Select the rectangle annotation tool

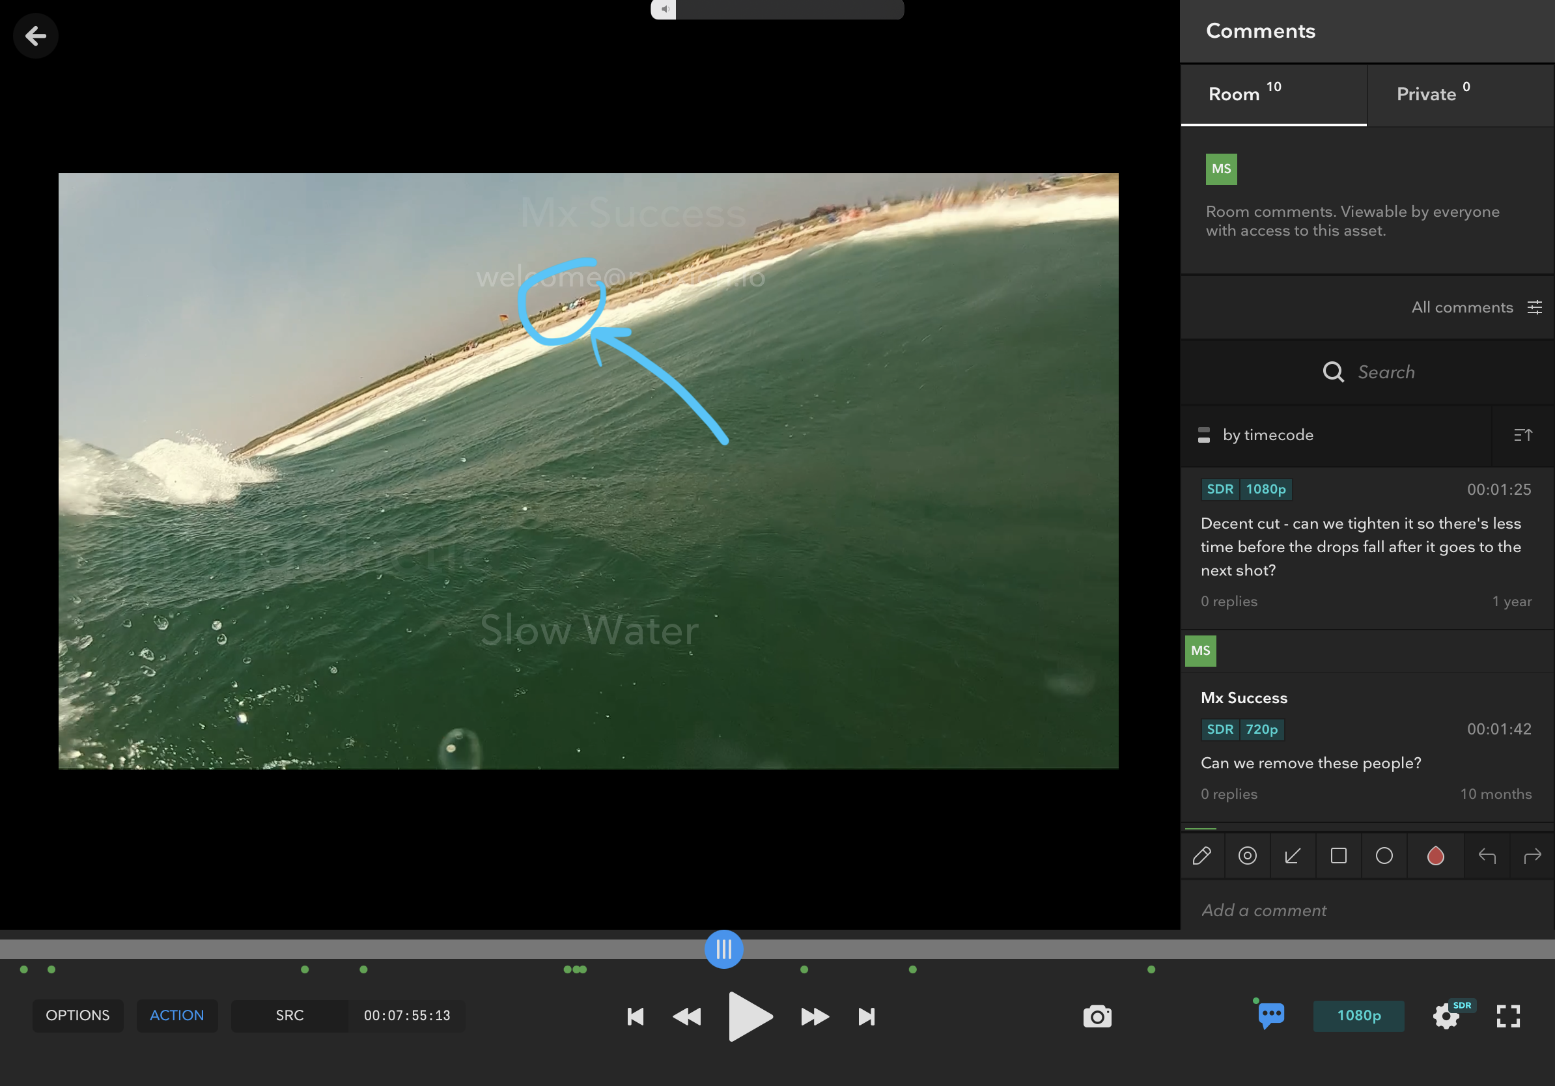pyautogui.click(x=1338, y=856)
